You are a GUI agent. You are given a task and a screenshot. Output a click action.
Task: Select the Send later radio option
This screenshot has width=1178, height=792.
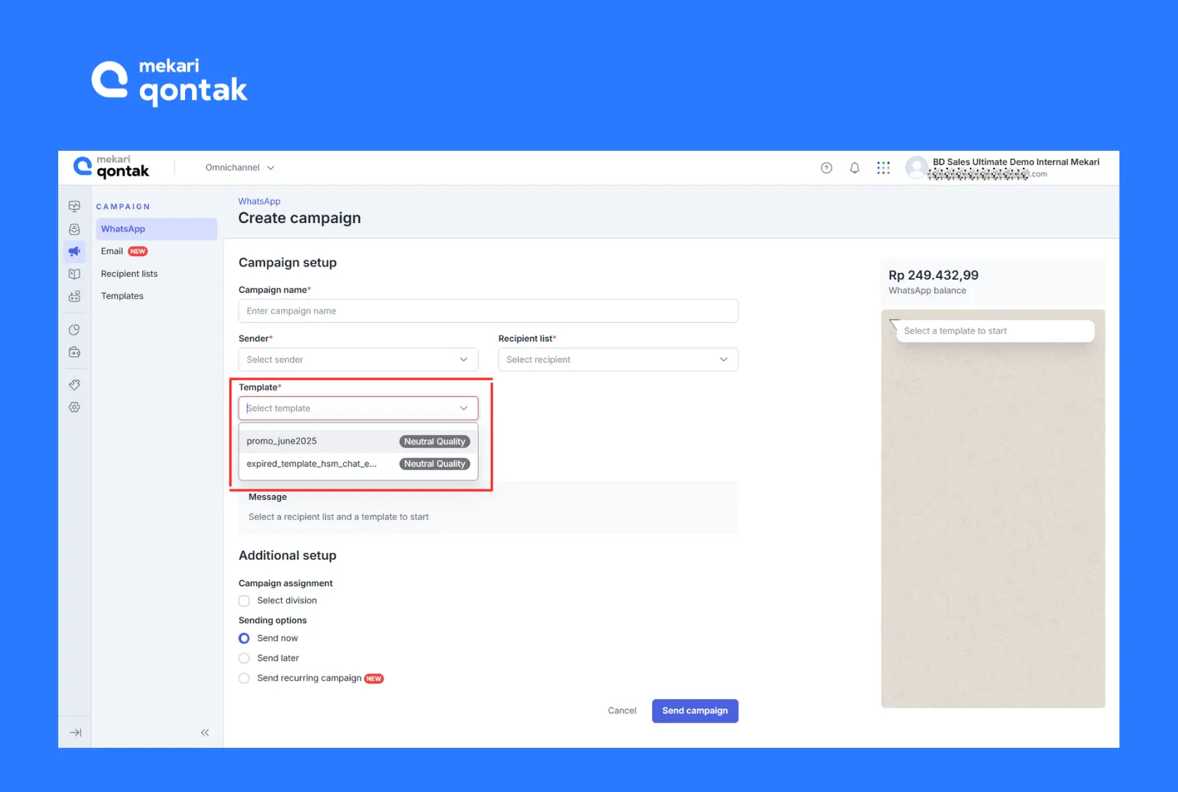tap(244, 658)
